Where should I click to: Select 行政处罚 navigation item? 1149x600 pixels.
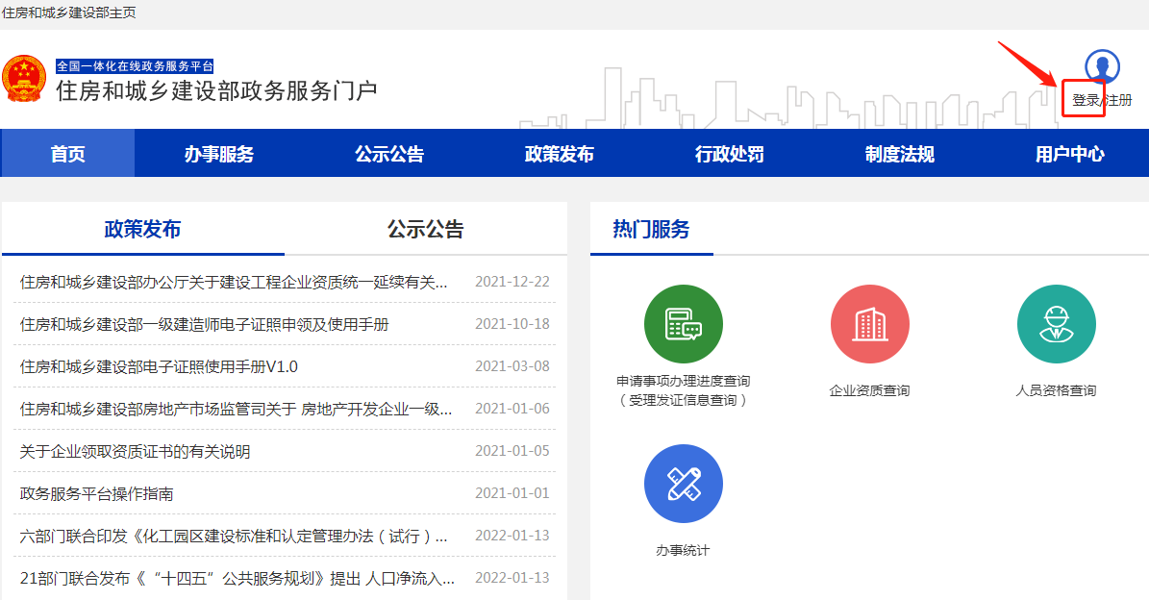pyautogui.click(x=730, y=154)
